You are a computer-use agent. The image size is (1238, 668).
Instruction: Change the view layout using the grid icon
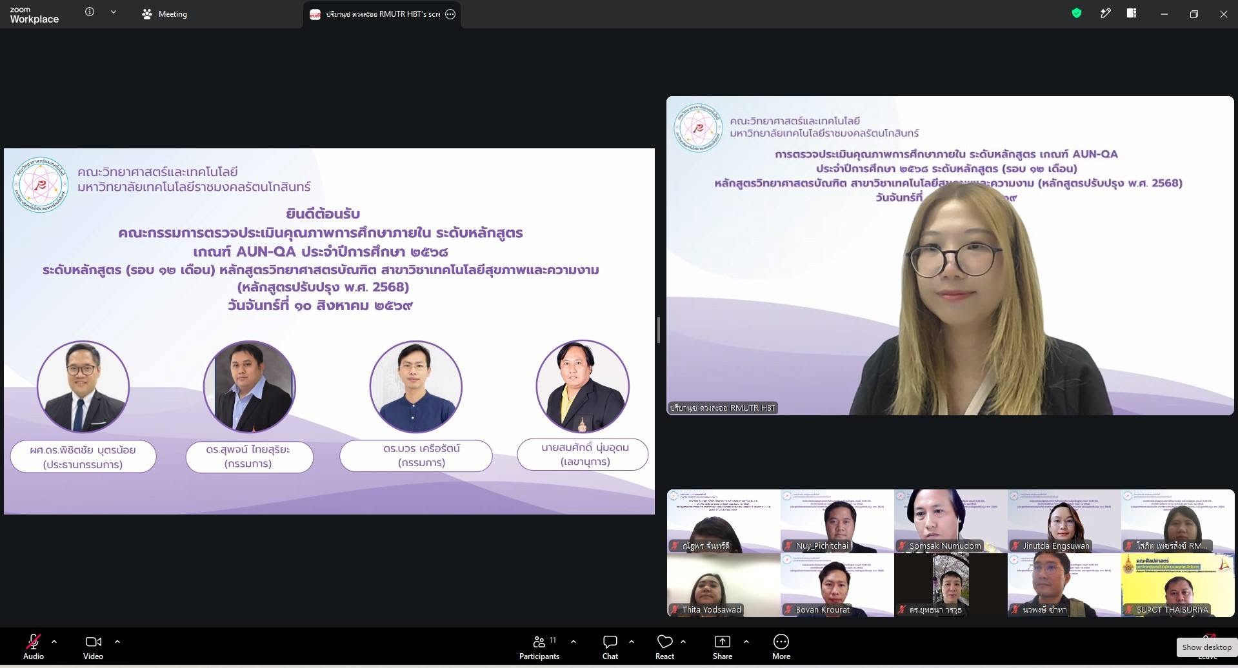(x=1132, y=13)
